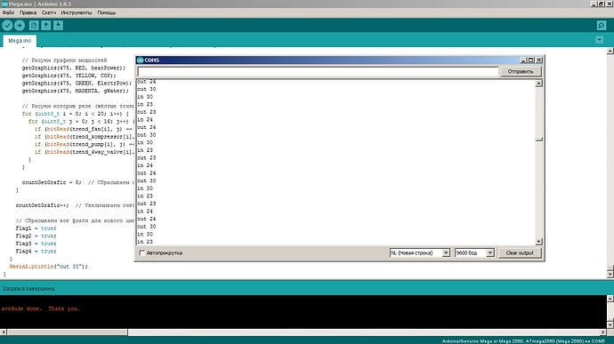This screenshot has width=614, height=344.
Task: Click the Flag2 = true code line
Action: [36, 236]
